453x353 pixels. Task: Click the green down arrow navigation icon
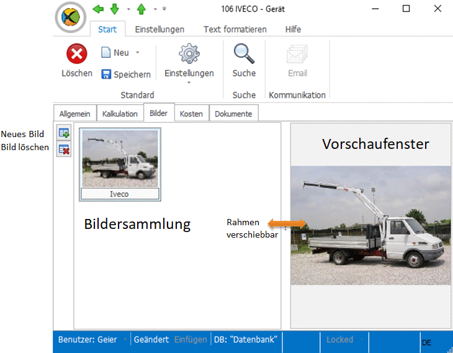[x=115, y=9]
